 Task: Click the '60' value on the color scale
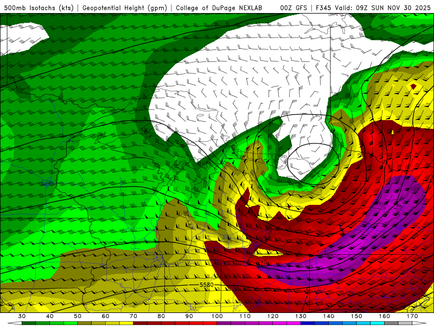click(105, 316)
